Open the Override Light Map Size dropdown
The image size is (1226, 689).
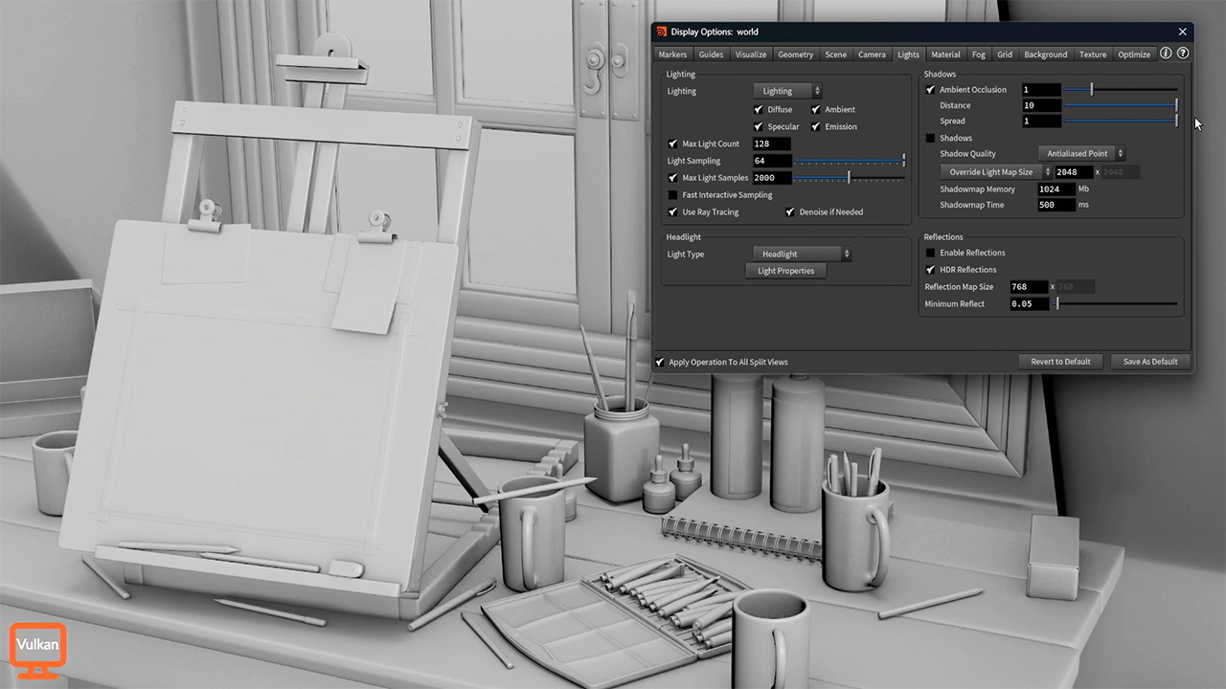(x=995, y=172)
